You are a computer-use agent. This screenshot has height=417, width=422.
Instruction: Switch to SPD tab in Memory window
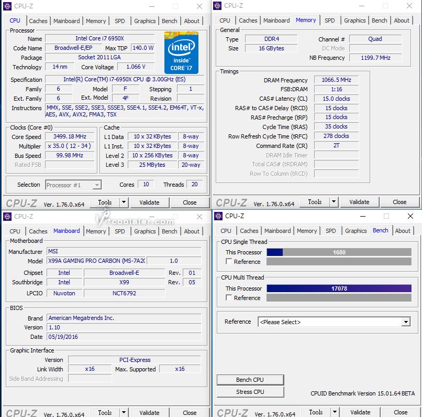tap(330, 20)
